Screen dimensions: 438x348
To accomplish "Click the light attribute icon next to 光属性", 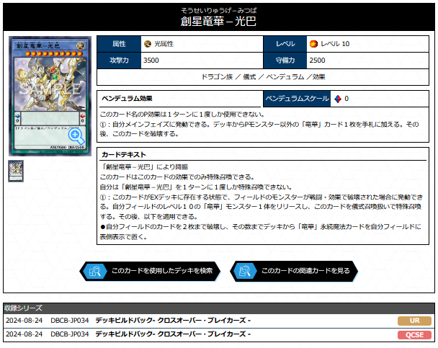I will pos(148,44).
